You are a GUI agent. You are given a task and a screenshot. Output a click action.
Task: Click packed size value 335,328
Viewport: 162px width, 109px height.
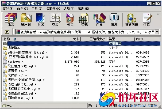click(100, 62)
